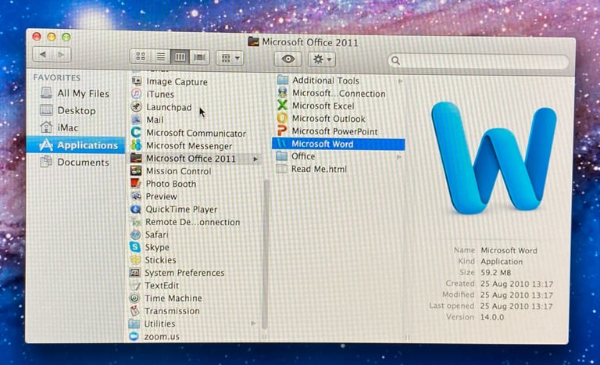
Task: Select the Microsoft Messenger icon
Action: point(136,145)
